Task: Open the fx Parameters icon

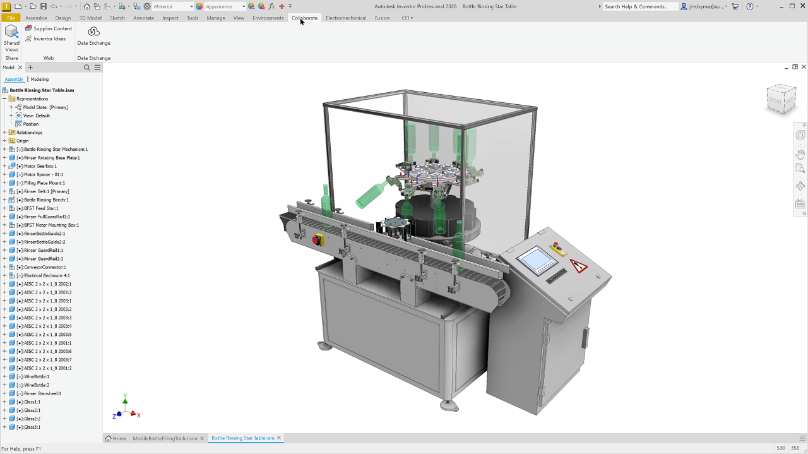Action: point(272,6)
